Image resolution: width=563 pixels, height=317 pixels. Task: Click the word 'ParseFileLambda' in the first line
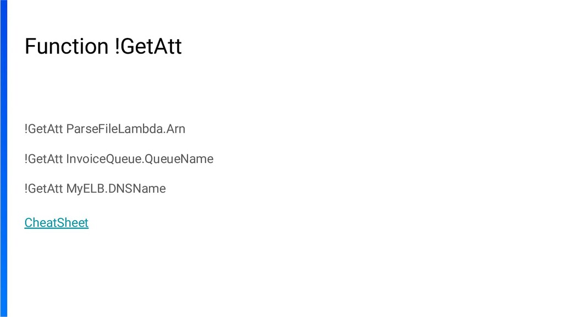tap(109, 129)
